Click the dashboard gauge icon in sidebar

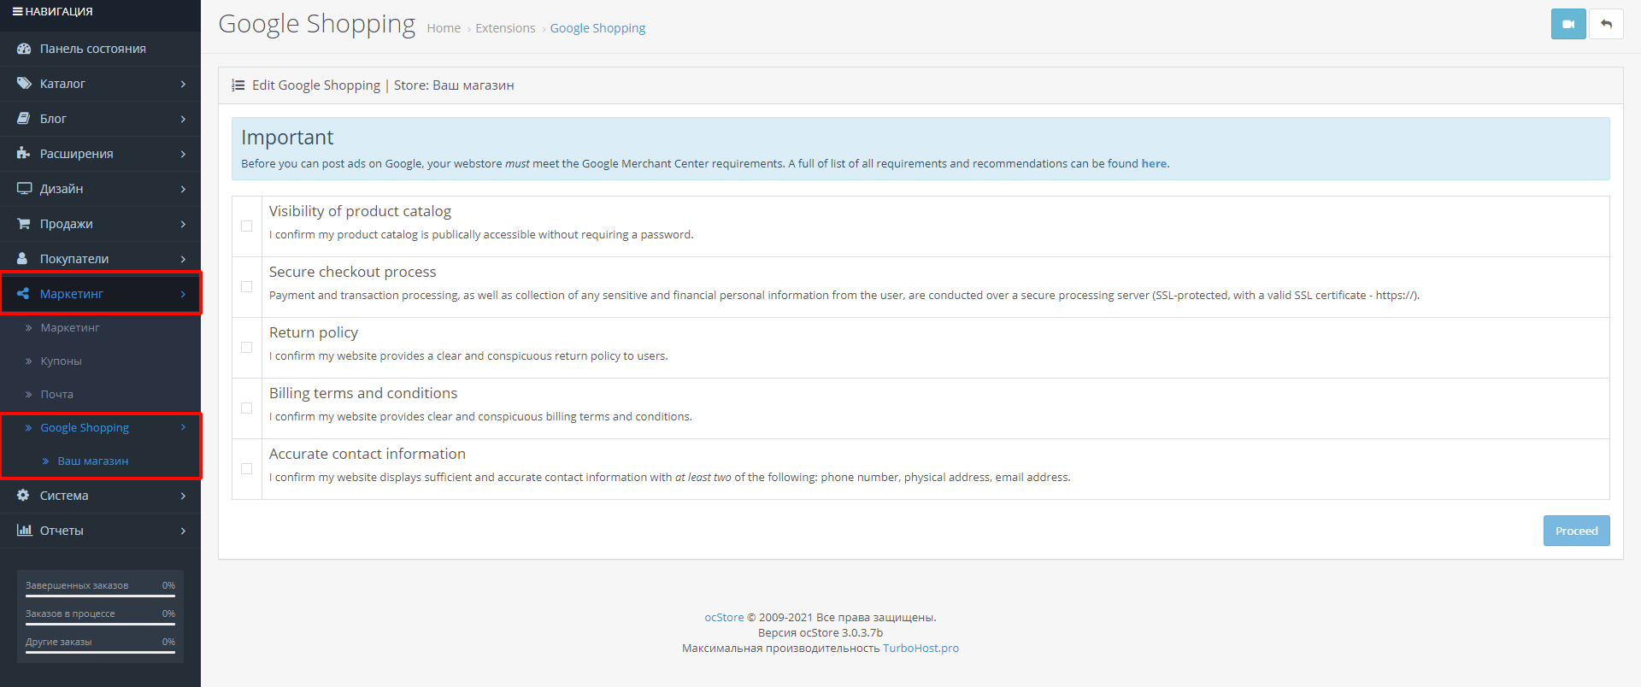tap(24, 49)
